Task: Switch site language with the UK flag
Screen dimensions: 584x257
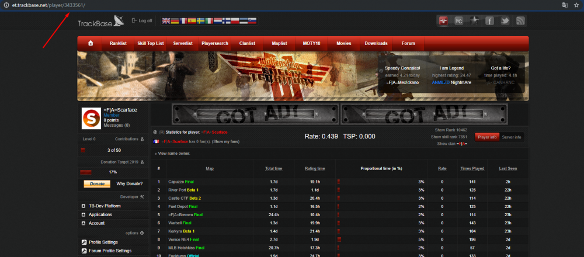Action: [166, 21]
